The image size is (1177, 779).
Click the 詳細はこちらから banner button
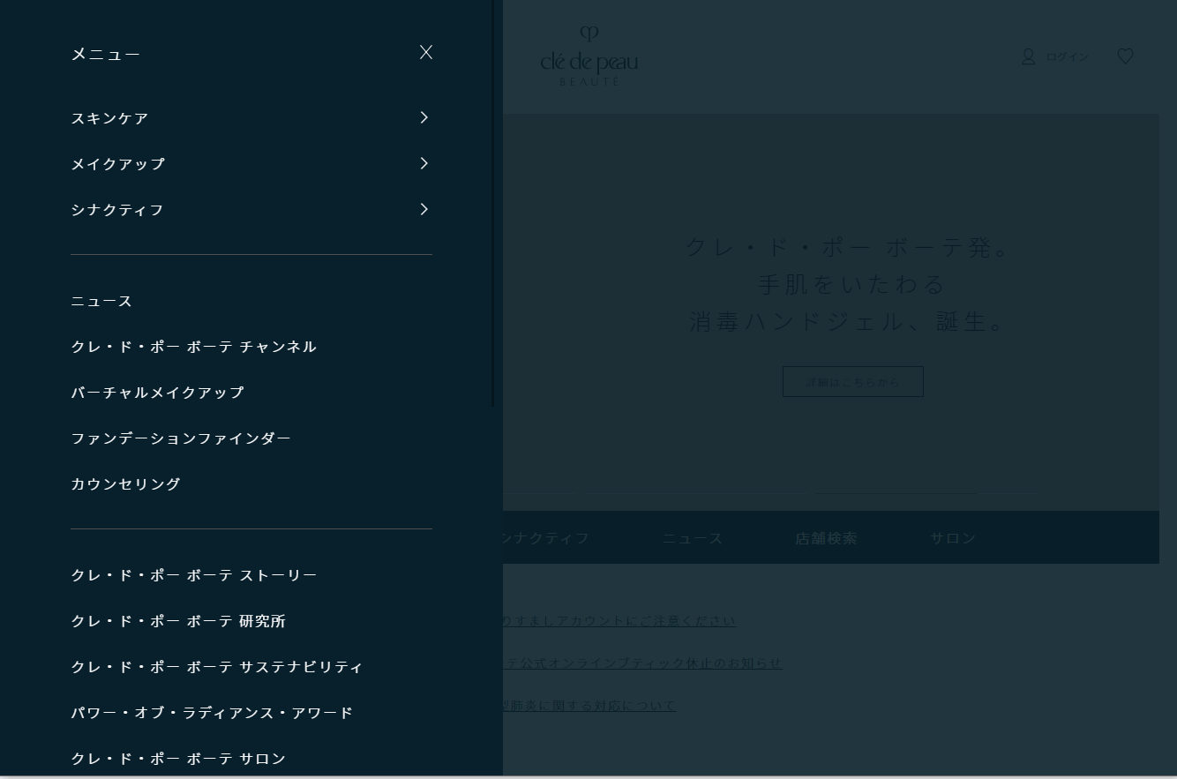(x=853, y=382)
